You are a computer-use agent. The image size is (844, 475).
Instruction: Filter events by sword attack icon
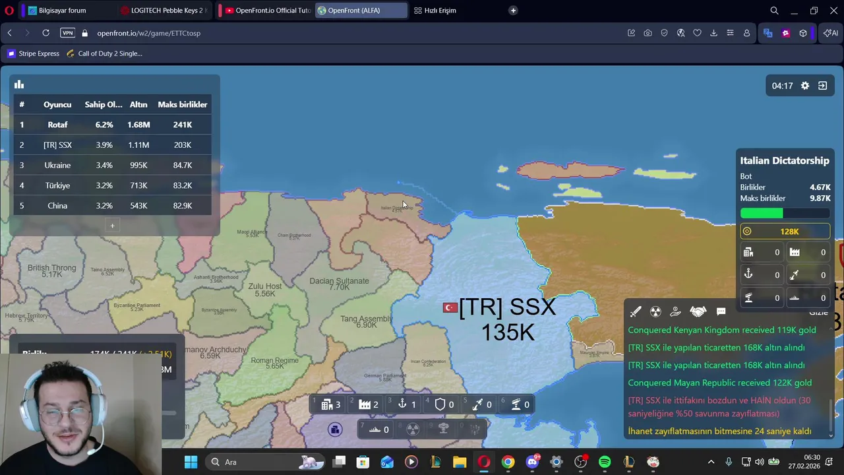pos(636,311)
